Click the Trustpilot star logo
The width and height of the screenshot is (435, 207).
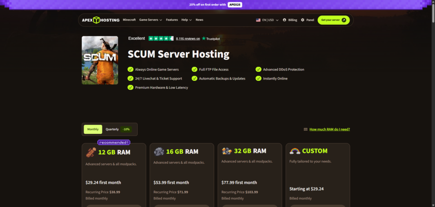(x=203, y=39)
